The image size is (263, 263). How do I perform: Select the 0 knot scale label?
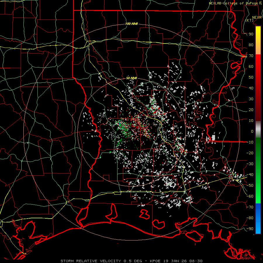click(252, 131)
